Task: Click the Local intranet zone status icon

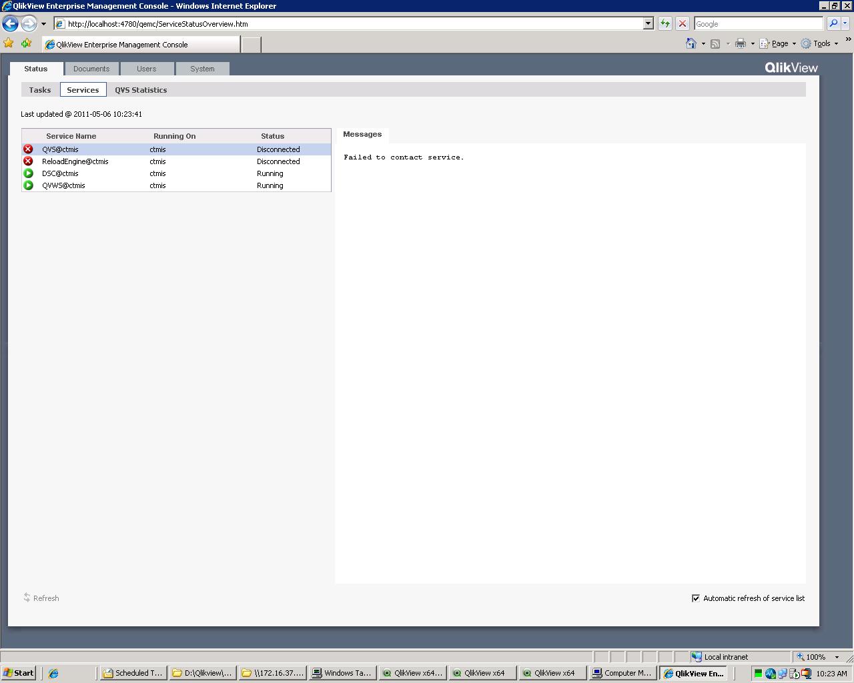Action: click(697, 657)
